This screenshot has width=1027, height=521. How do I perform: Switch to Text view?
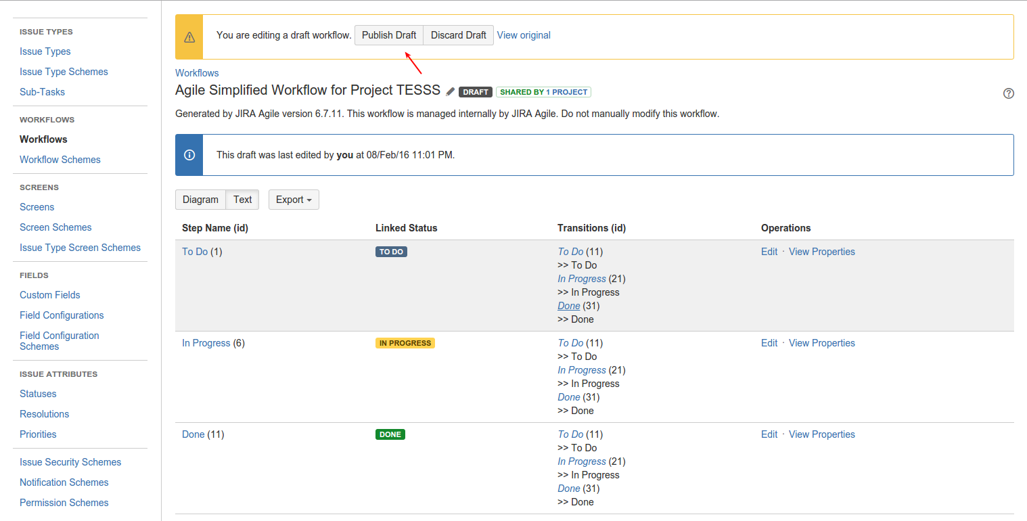pos(242,200)
